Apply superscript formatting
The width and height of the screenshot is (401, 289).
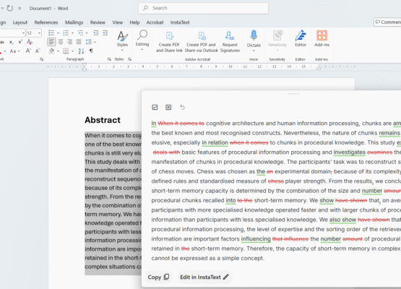pos(20,42)
